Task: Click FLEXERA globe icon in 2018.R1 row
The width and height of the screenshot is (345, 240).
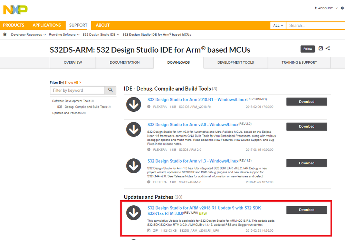Action: click(x=149, y=107)
